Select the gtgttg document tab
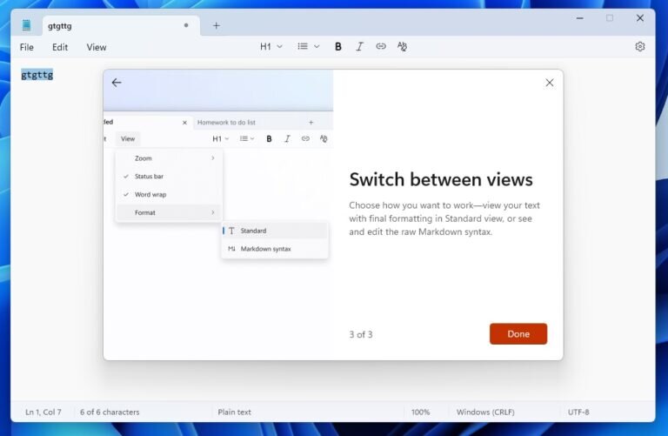 [x=104, y=25]
